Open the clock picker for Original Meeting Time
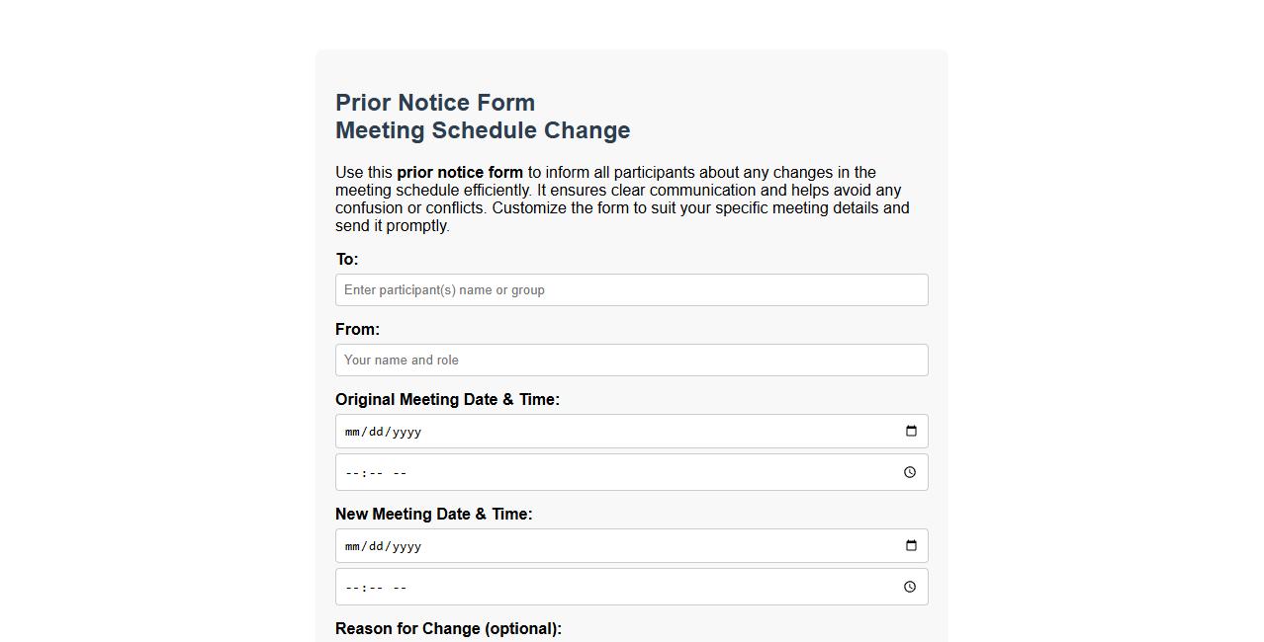Image resolution: width=1264 pixels, height=642 pixels. 909,472
